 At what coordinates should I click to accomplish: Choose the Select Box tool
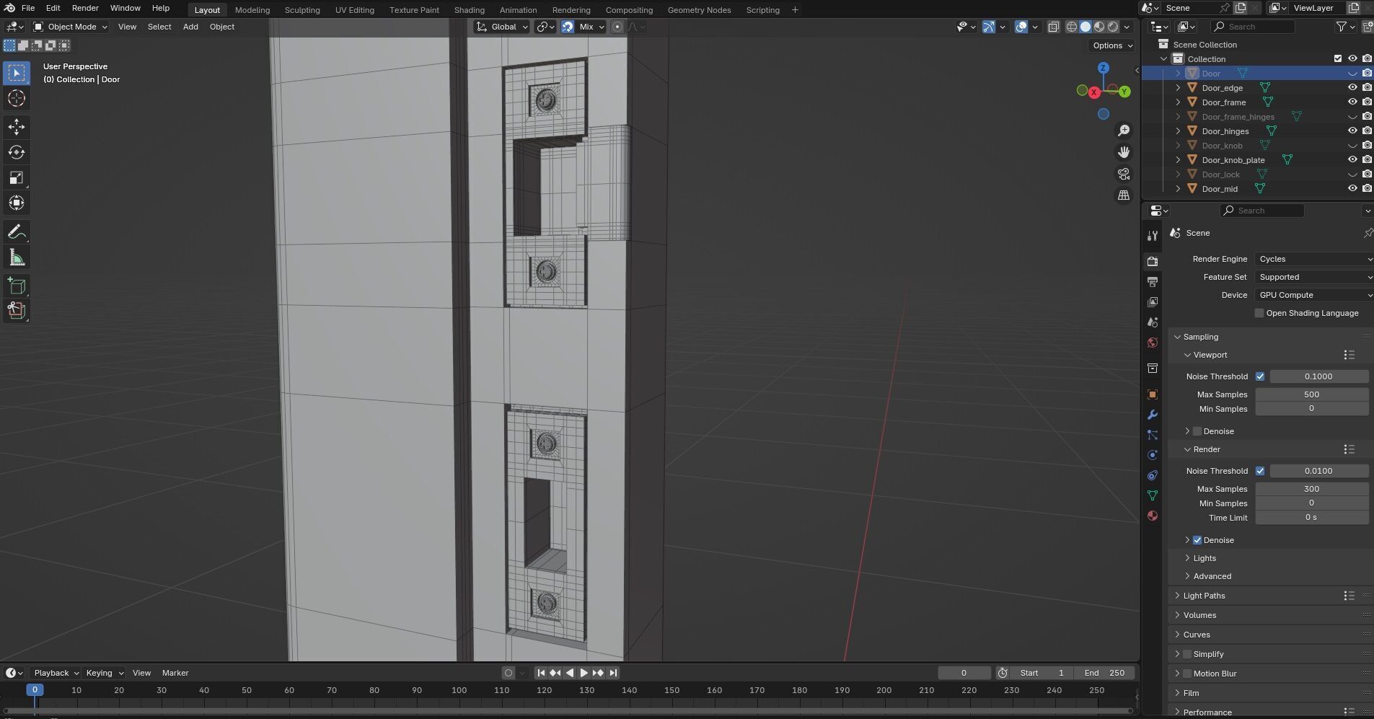pyautogui.click(x=17, y=73)
